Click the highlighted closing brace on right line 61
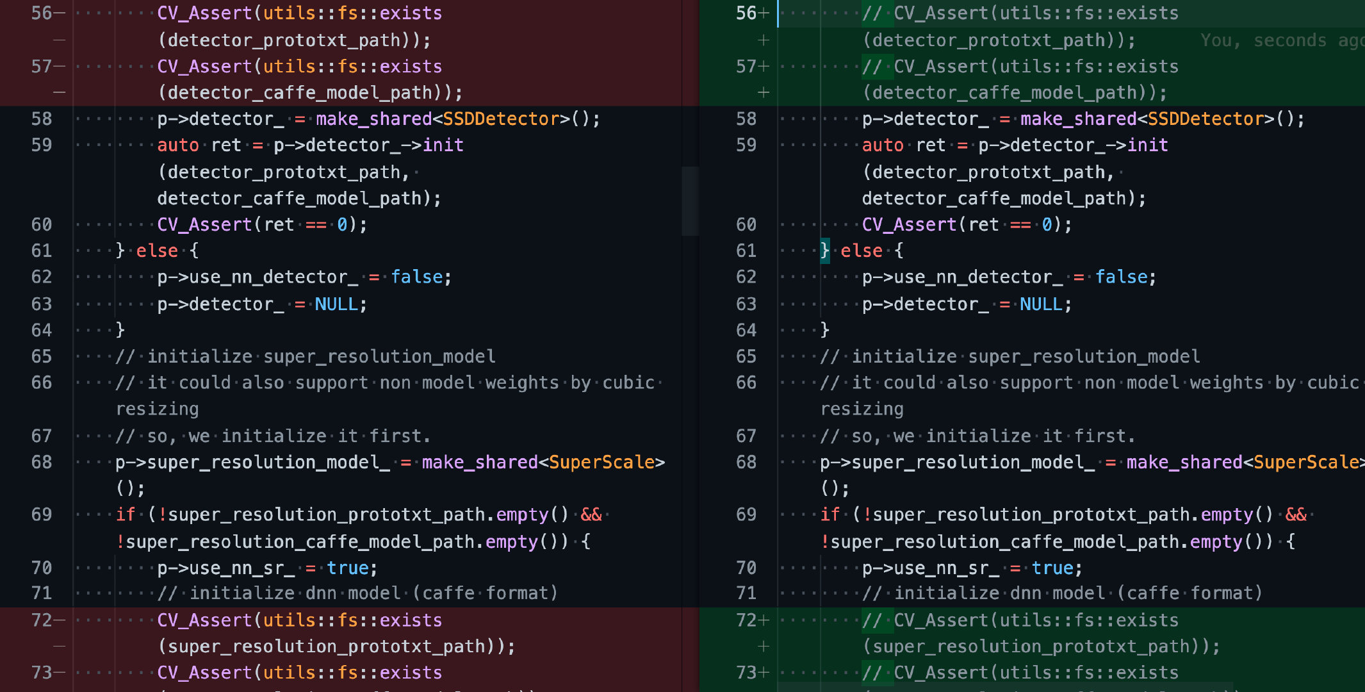The image size is (1365, 692). (825, 251)
